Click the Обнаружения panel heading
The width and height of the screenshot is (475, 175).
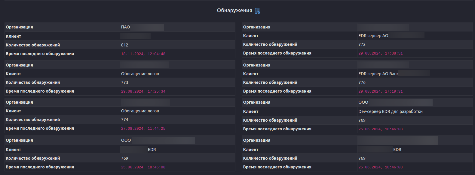(x=234, y=10)
